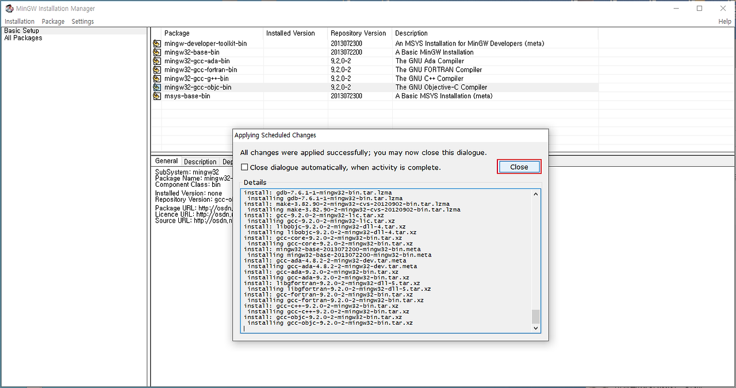736x388 pixels.
Task: Open the Help menu
Action: [x=724, y=21]
